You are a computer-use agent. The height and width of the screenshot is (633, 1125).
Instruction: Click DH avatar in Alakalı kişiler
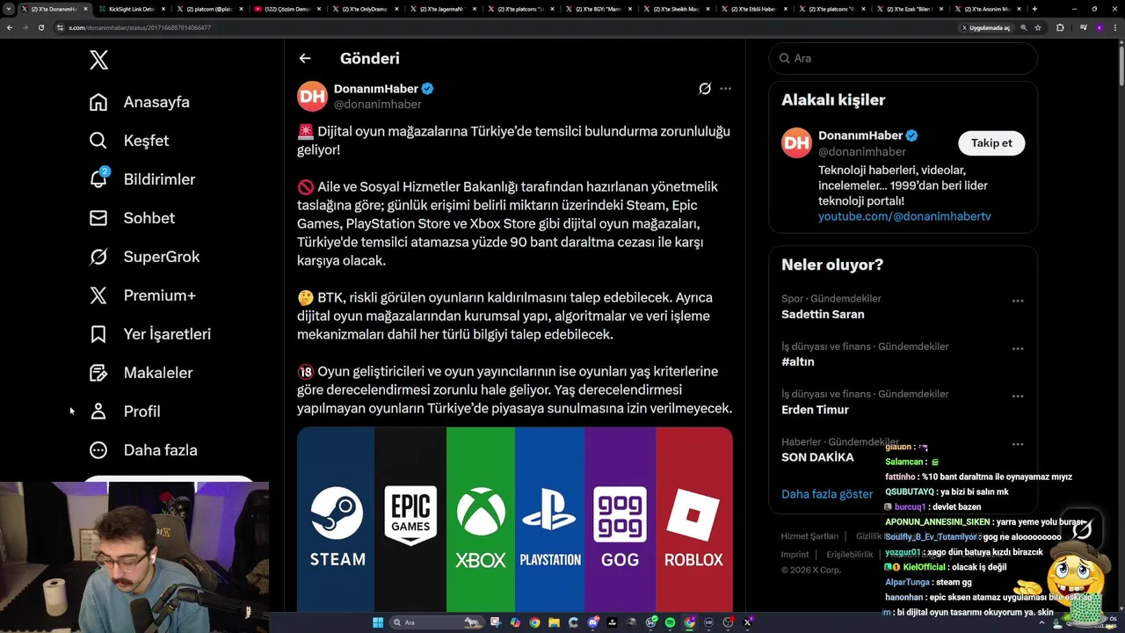[x=796, y=143]
